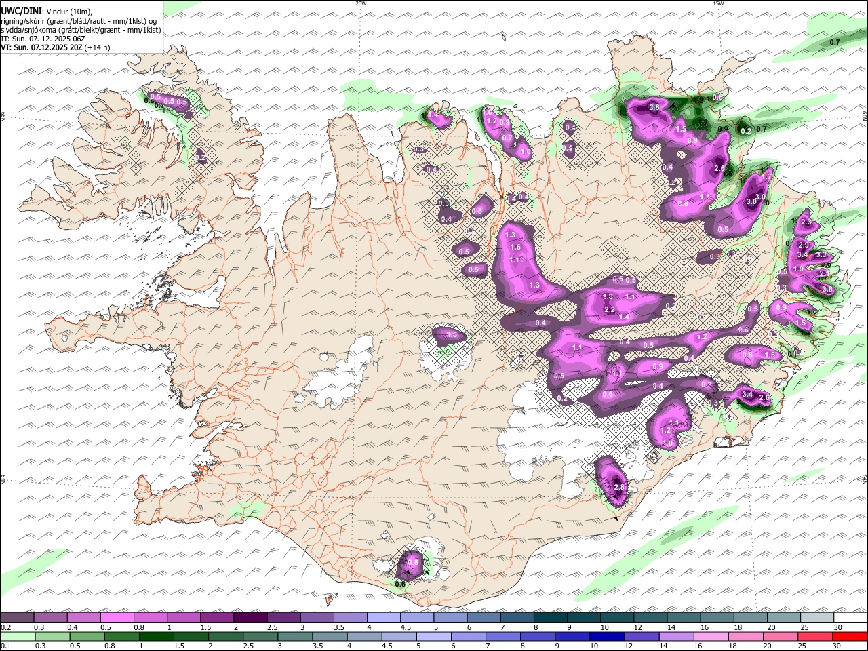Click the 3.3 precipitation value on the map

tap(821, 255)
